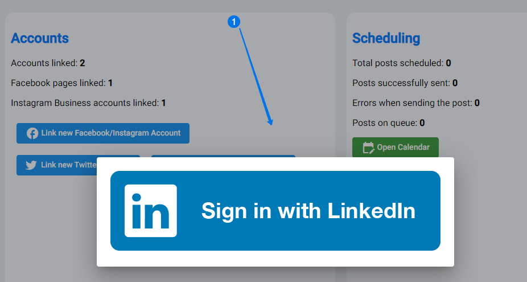Click the calendar icon on Open Calendar

pyautogui.click(x=368, y=148)
